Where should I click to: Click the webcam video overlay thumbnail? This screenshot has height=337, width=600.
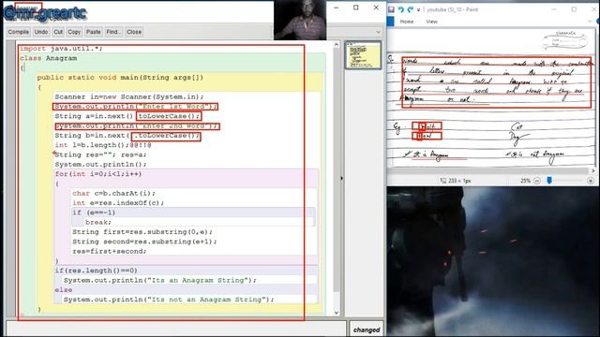click(300, 20)
